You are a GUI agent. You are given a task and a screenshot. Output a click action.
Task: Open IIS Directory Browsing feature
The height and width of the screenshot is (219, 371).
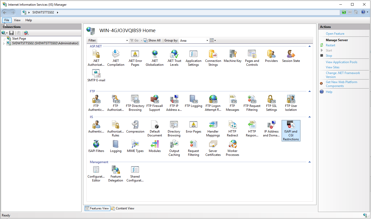174,129
